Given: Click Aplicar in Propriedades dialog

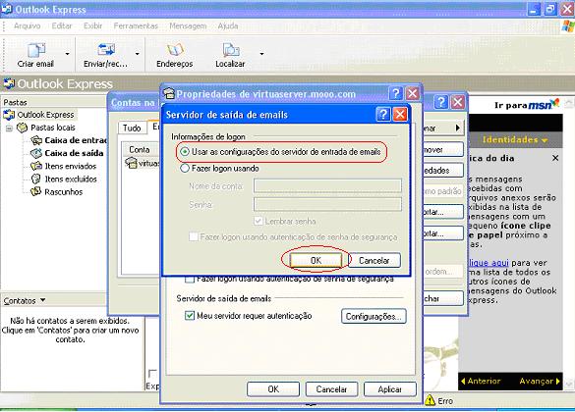Looking at the screenshot, I should pos(390,389).
